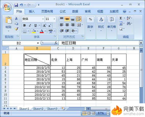Switch to the 数据 ribbon tab
Screen dimensions: 145x117
tap(75, 11)
